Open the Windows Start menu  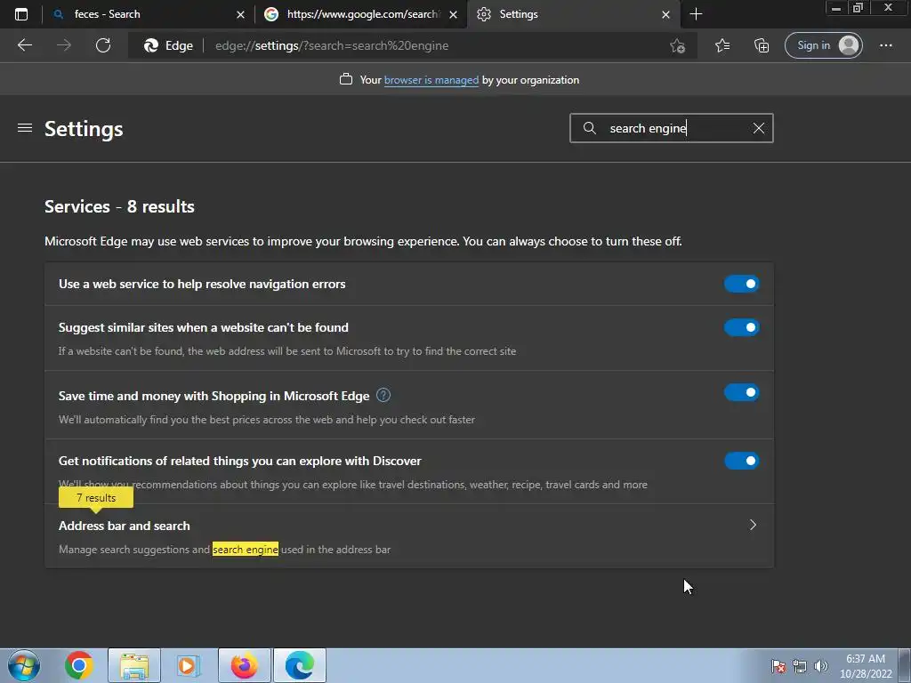click(24, 665)
